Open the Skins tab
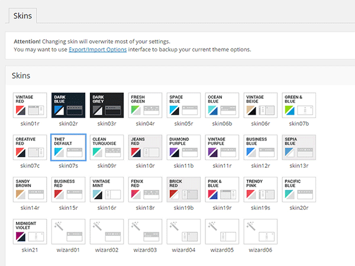This screenshot has height=266, width=355. pos(22,15)
